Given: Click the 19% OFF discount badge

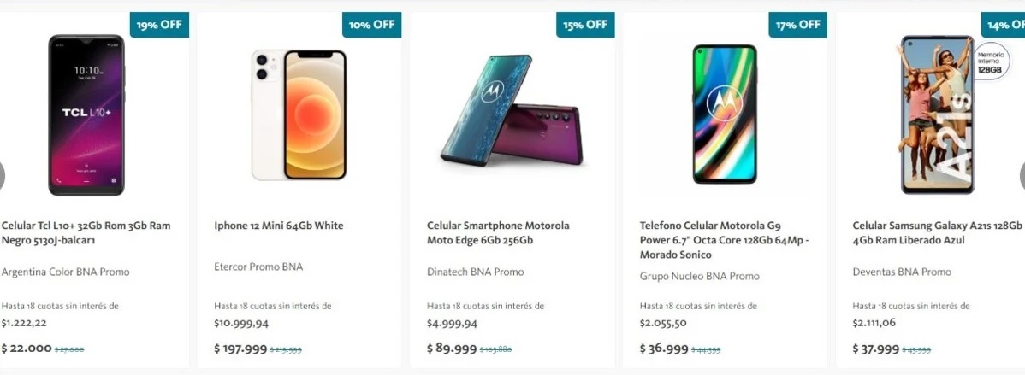Looking at the screenshot, I should [x=160, y=25].
